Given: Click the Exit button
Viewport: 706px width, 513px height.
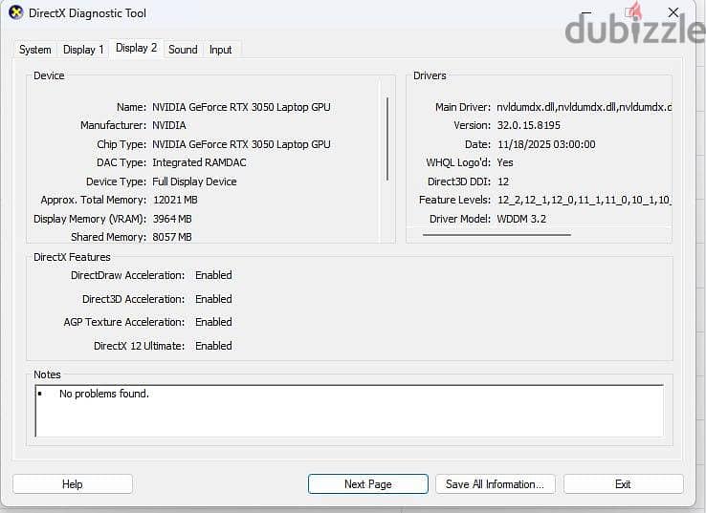Looking at the screenshot, I should coord(623,484).
